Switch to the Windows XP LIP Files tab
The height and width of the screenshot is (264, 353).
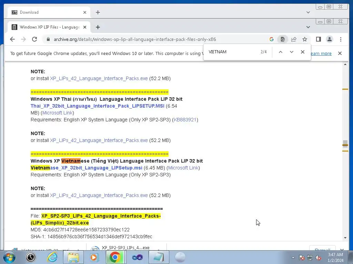pyautogui.click(x=49, y=27)
